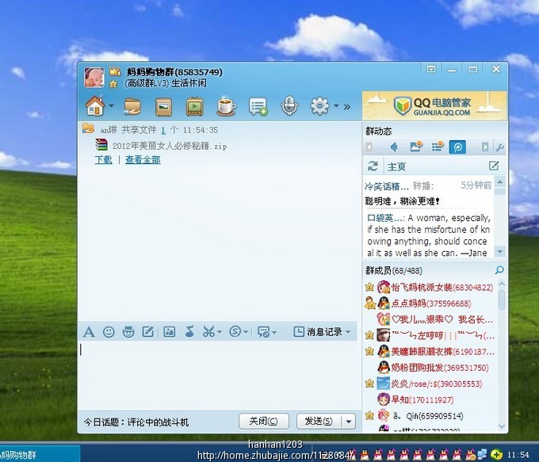Open 消息记录 message history

click(318, 332)
